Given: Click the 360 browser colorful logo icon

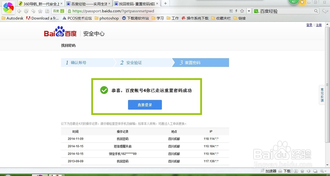Looking at the screenshot, I should pyautogui.click(x=9, y=8).
